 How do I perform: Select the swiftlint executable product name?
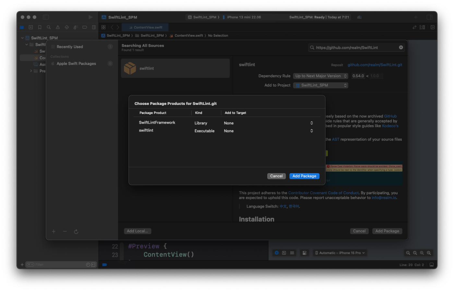point(146,130)
